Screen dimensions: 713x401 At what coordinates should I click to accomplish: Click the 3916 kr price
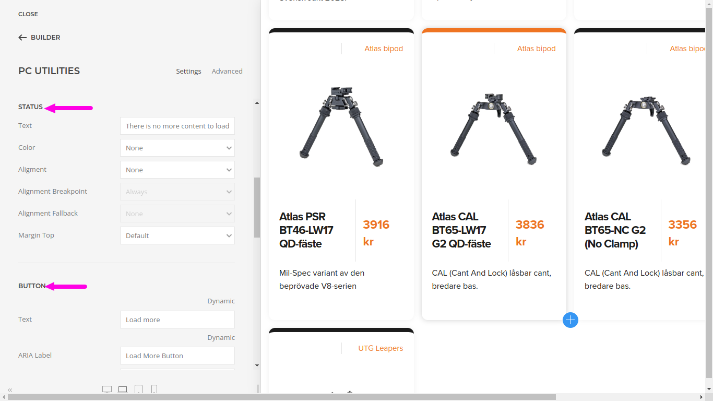pos(376,233)
